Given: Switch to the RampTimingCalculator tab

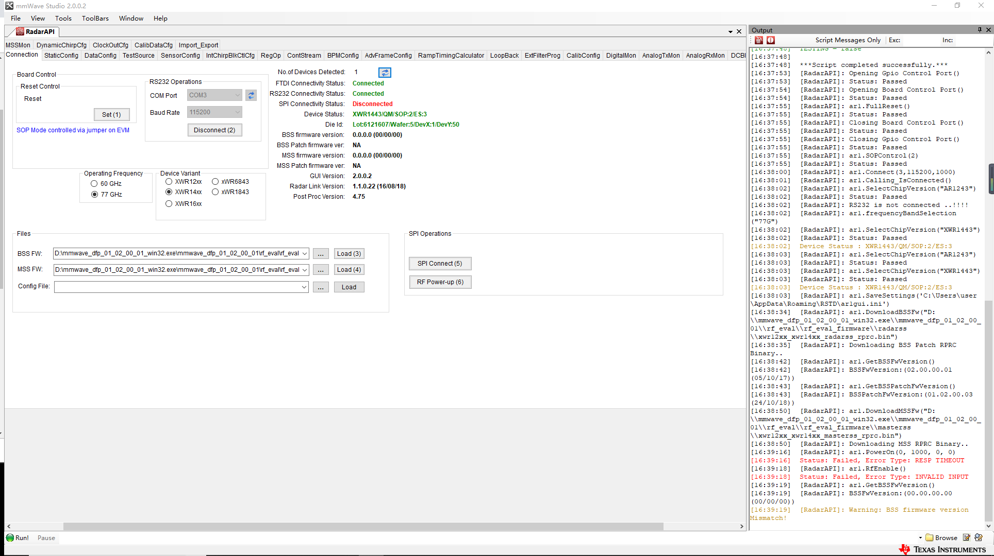Looking at the screenshot, I should click(451, 55).
